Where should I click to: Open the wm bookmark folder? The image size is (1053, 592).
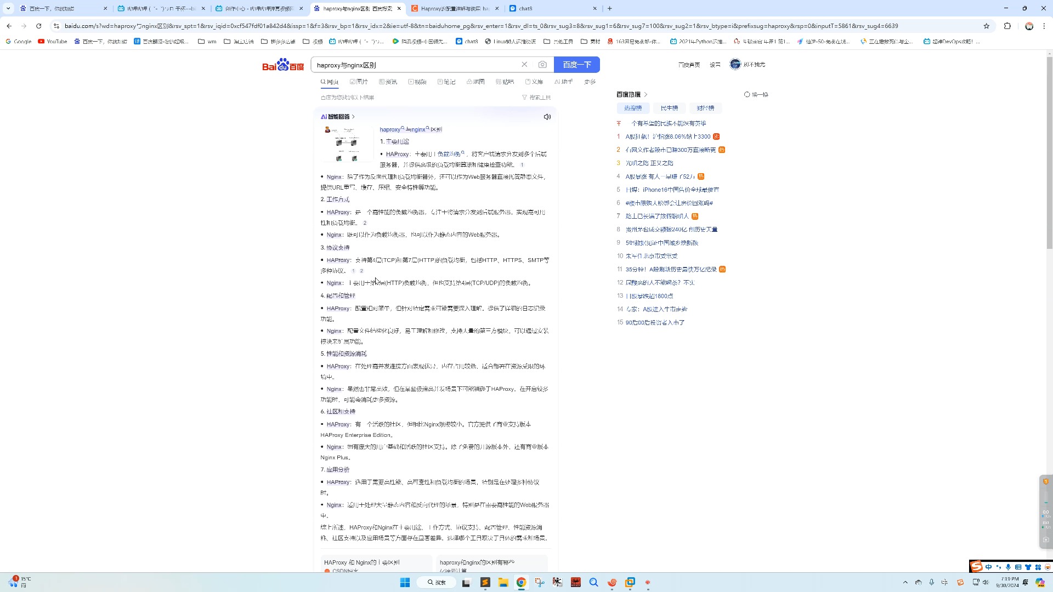coord(207,41)
